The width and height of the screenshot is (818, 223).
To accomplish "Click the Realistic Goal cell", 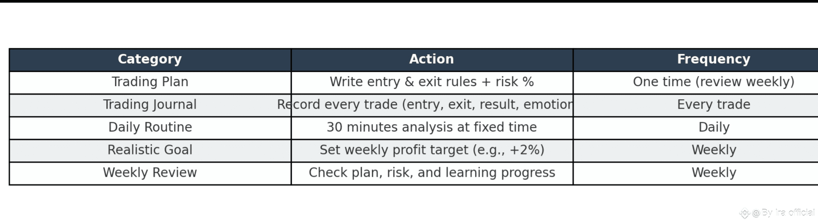I will [150, 150].
